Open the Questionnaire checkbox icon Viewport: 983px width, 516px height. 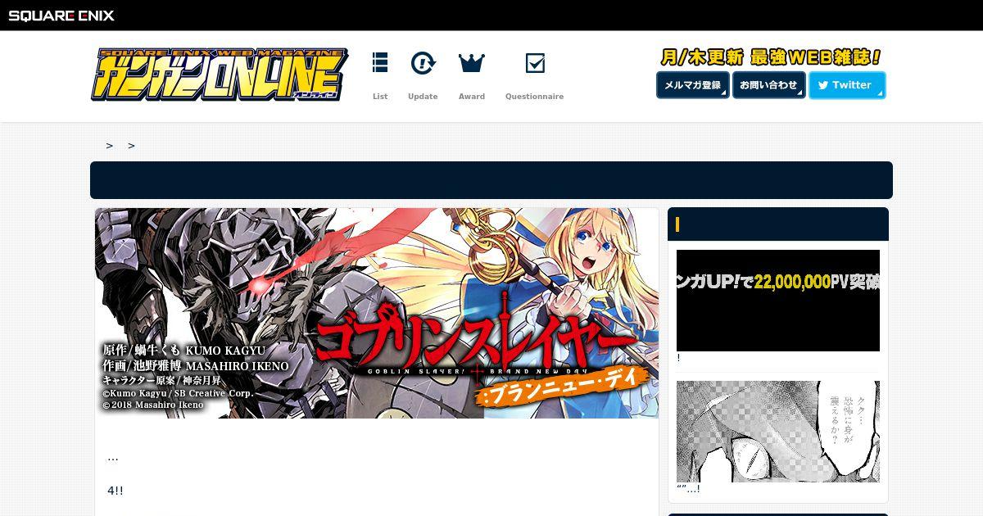(535, 63)
